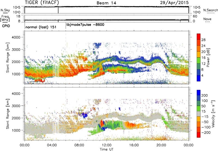Click the 'Freq. [MHz]' axis label
218x151 pixels.
click(5, 18)
